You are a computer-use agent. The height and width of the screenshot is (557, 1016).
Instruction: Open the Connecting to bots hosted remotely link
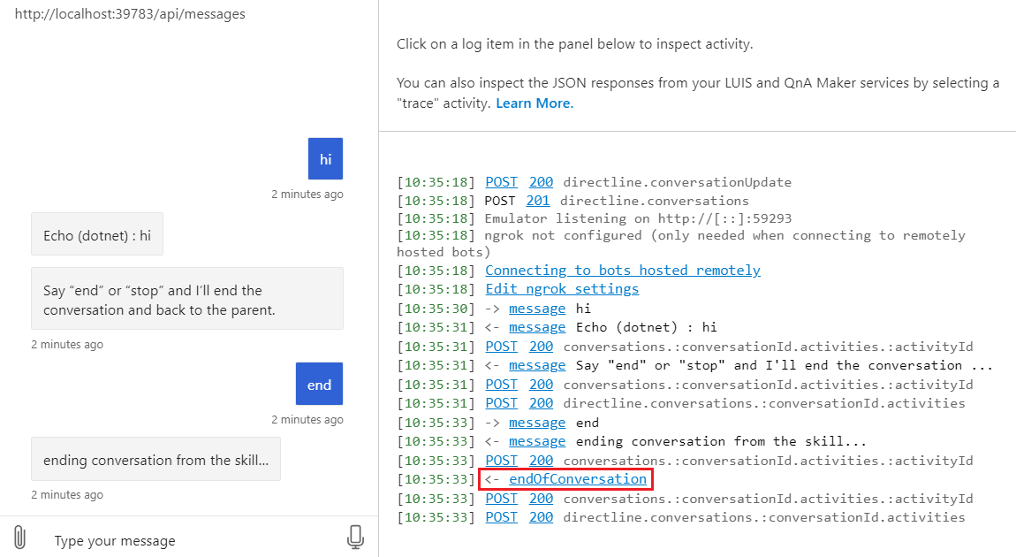point(622,270)
